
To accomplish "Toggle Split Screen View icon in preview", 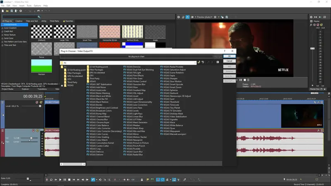I will click(x=192, y=17).
